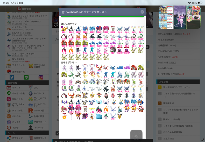Open the Twitter icon link
The width and height of the screenshot is (205, 142).
12,77
